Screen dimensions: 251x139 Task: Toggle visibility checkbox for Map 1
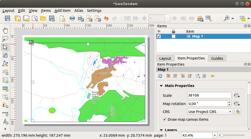159,37
